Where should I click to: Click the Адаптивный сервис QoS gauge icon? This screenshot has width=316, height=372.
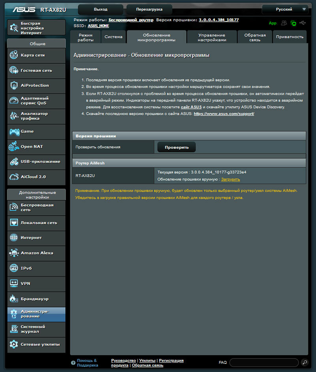(x=14, y=101)
